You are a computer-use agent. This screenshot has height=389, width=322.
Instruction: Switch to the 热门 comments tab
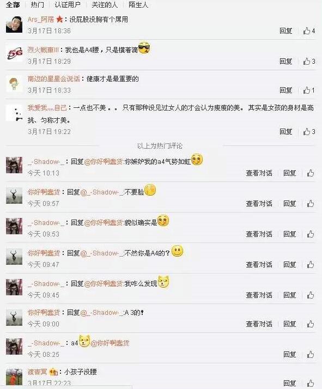coord(38,5)
